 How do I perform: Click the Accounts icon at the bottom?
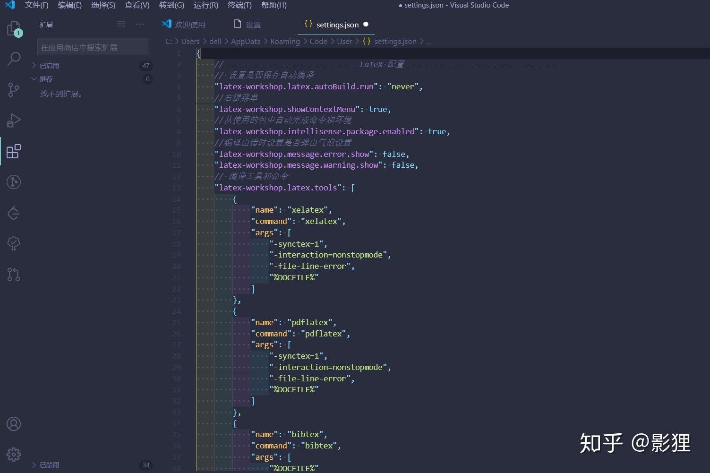[x=14, y=424]
